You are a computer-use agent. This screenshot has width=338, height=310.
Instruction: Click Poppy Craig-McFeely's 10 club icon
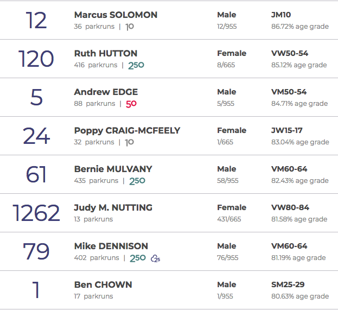tap(129, 142)
